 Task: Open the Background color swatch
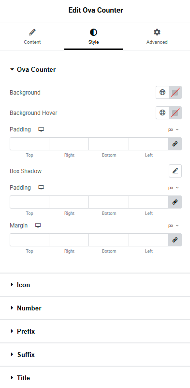point(175,92)
